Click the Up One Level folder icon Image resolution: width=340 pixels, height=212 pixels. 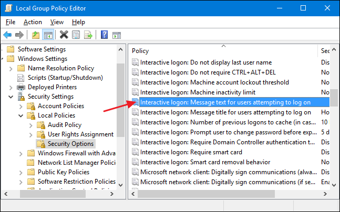(35, 35)
